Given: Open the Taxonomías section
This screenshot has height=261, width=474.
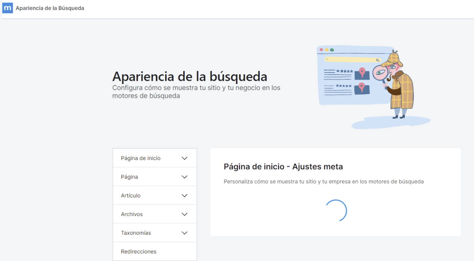Looking at the screenshot, I should tap(155, 233).
